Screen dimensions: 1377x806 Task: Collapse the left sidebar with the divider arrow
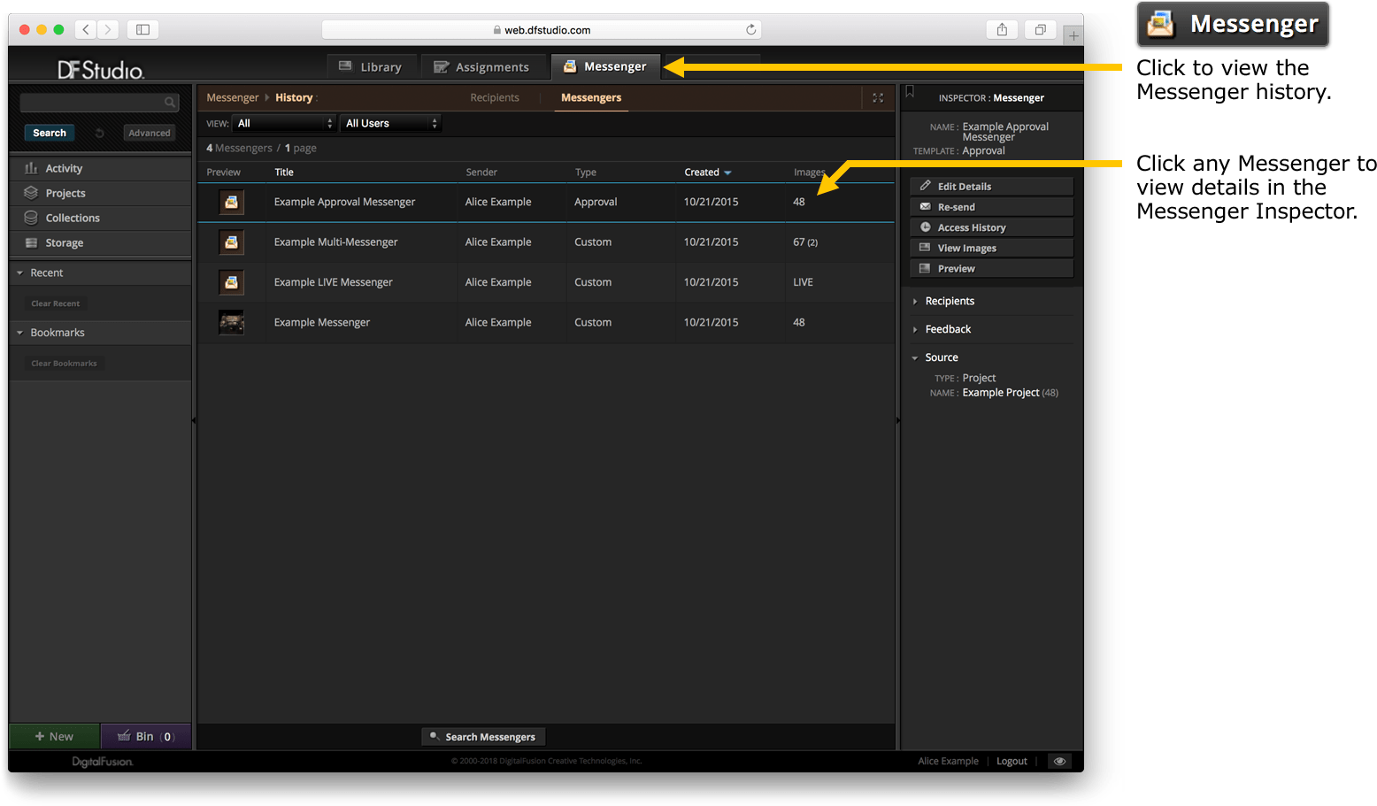[x=194, y=420]
